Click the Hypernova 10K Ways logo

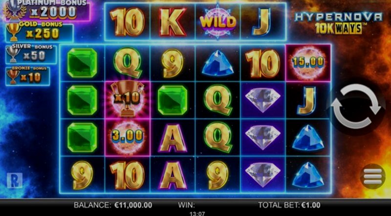pos(338,23)
